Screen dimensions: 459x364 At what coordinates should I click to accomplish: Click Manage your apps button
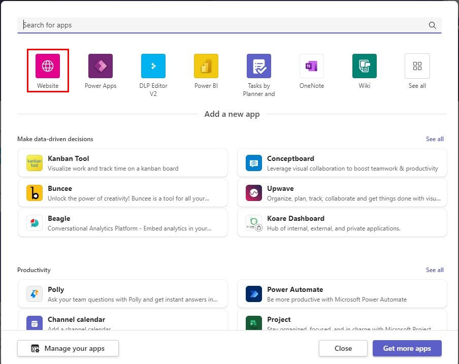pyautogui.click(x=68, y=348)
